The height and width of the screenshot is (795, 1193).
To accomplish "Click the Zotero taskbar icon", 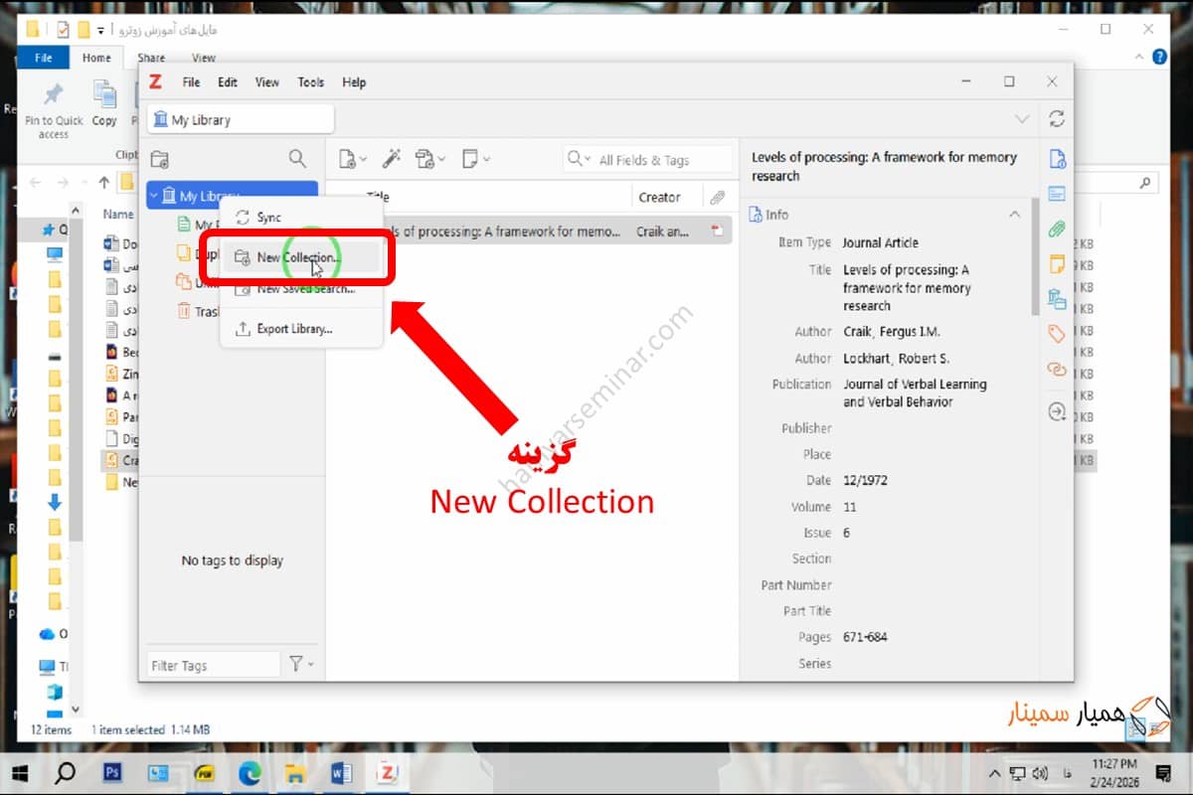I will [x=387, y=772].
